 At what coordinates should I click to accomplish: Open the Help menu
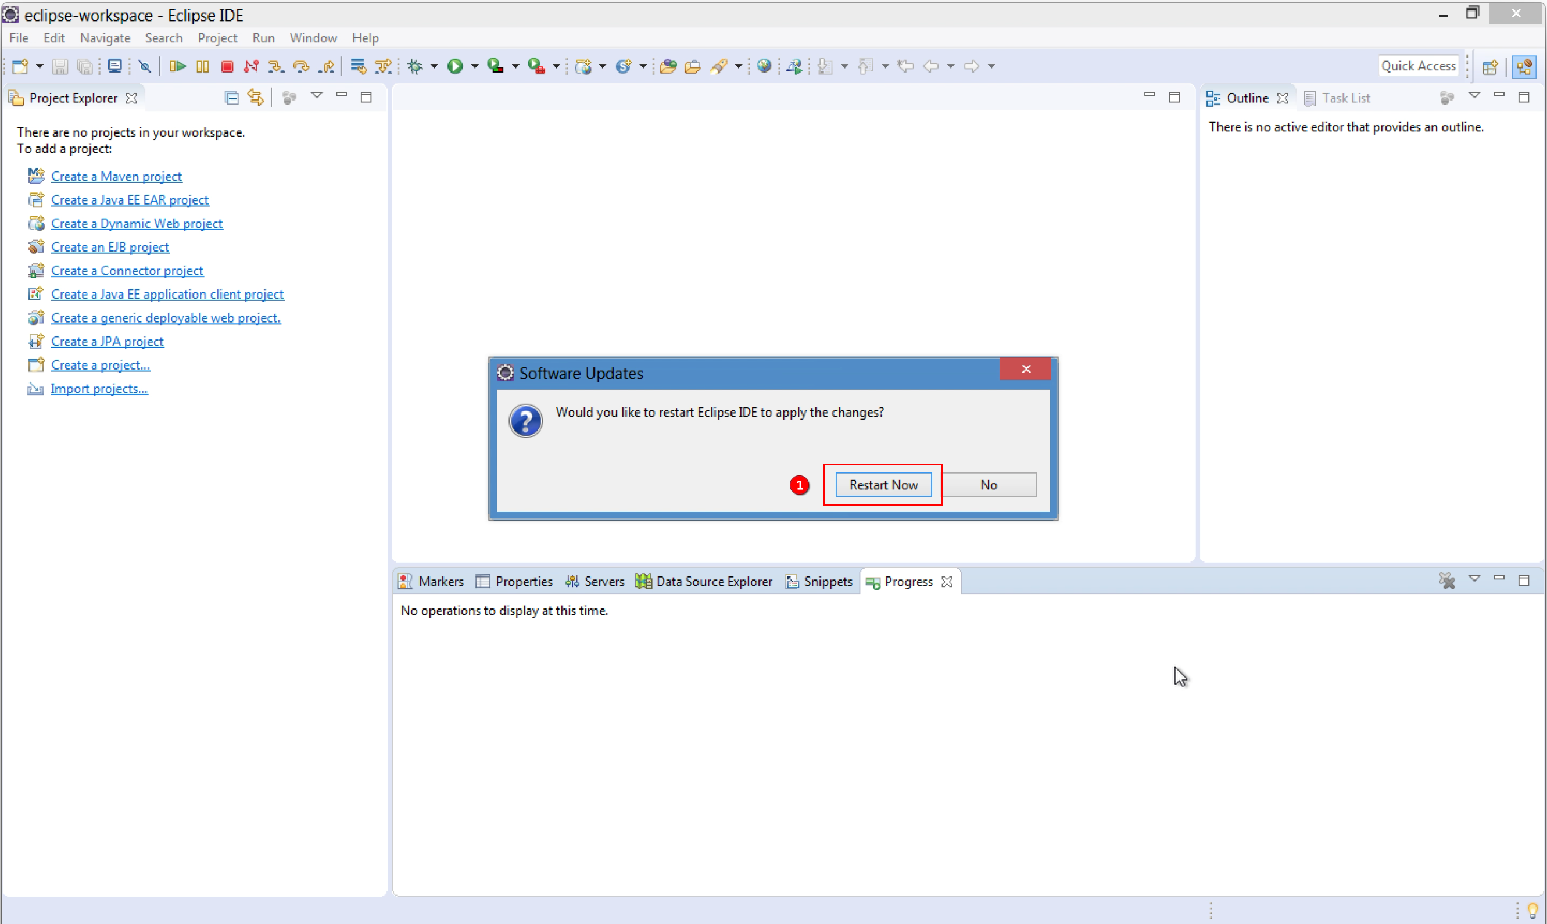[x=366, y=38]
